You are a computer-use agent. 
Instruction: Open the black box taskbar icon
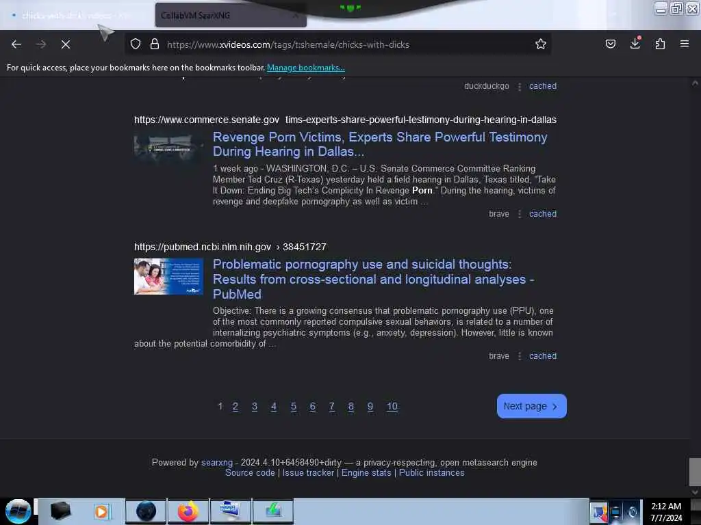click(x=60, y=511)
